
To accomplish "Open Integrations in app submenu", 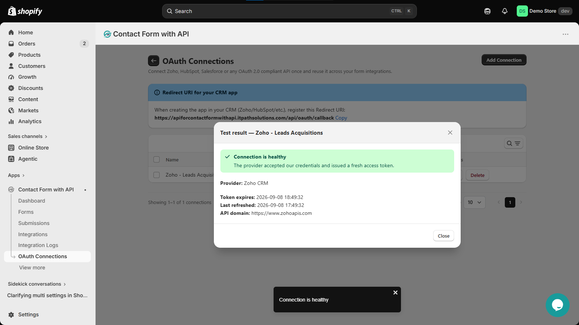I will tap(33, 234).
